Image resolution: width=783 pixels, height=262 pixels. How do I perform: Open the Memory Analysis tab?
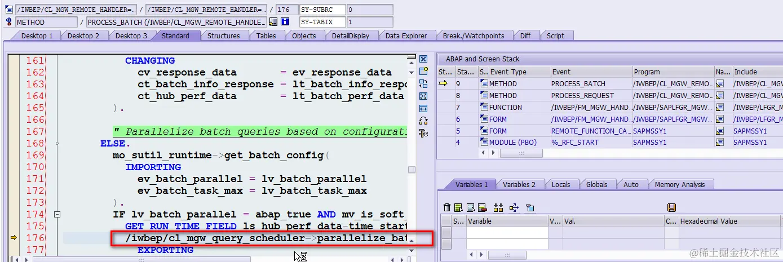pos(679,184)
